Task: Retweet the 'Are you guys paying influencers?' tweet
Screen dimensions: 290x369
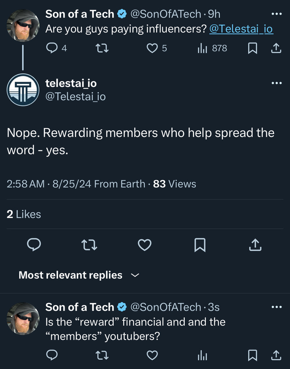Action: pyautogui.click(x=102, y=48)
